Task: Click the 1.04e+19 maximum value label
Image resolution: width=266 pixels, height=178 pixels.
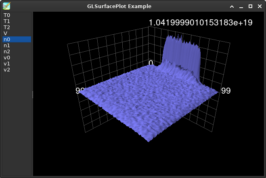Action: click(x=201, y=23)
